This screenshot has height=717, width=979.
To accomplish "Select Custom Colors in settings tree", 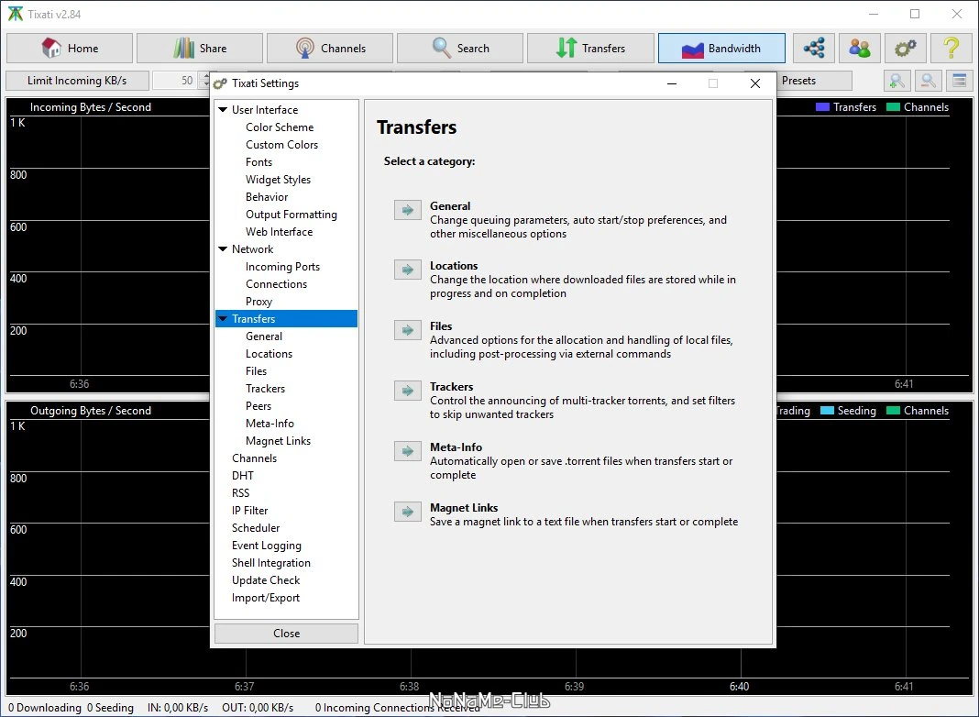I will (x=281, y=145).
